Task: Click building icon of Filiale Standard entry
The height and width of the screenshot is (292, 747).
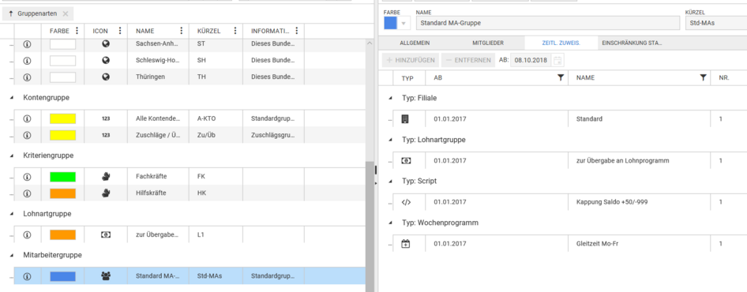Action: [405, 119]
